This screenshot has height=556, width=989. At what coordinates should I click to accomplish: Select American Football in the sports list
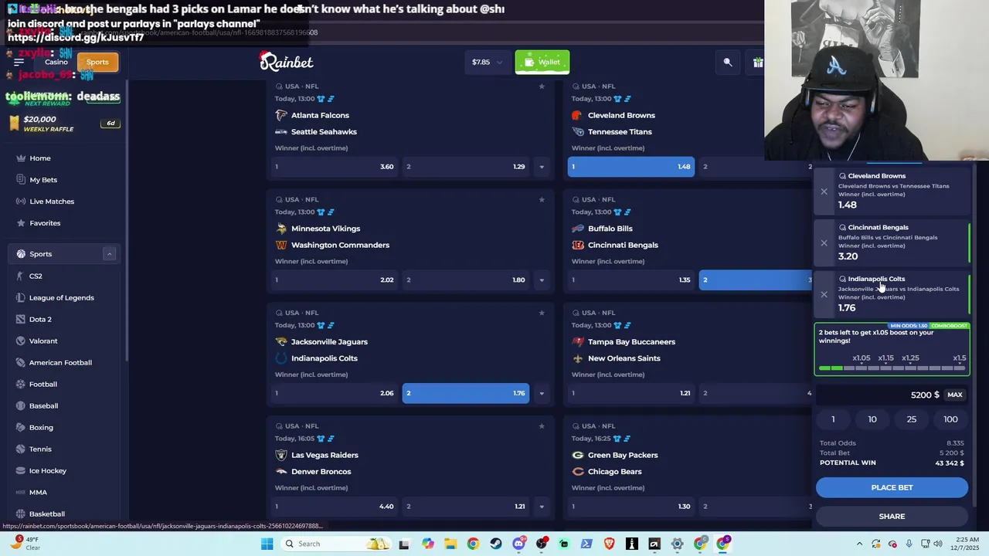point(60,362)
